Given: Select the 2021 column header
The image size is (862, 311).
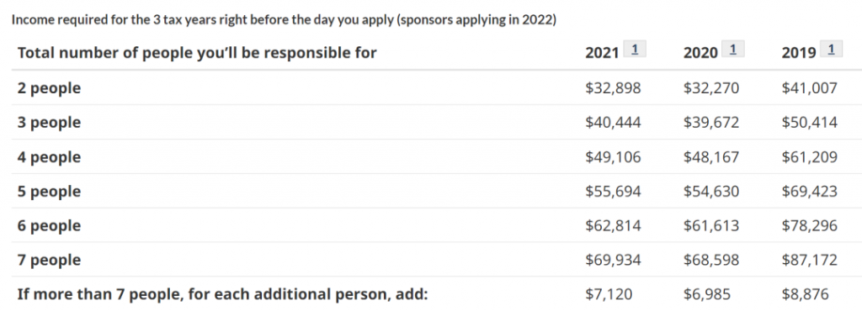Looking at the screenshot, I should pyautogui.click(x=602, y=53).
